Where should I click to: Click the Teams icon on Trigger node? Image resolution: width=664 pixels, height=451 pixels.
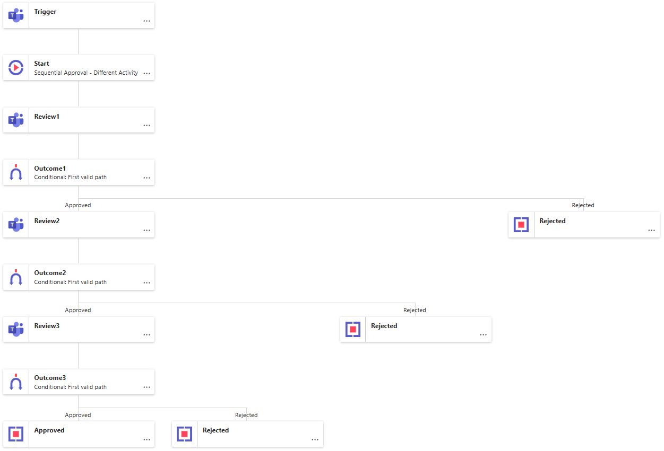click(x=16, y=15)
